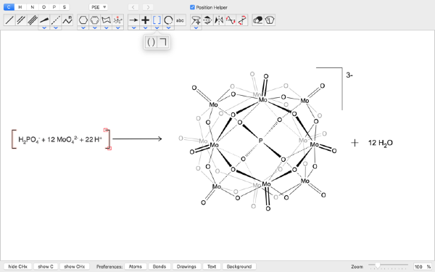
Task: Pick the round parentheses bracket option
Action: [x=151, y=42]
